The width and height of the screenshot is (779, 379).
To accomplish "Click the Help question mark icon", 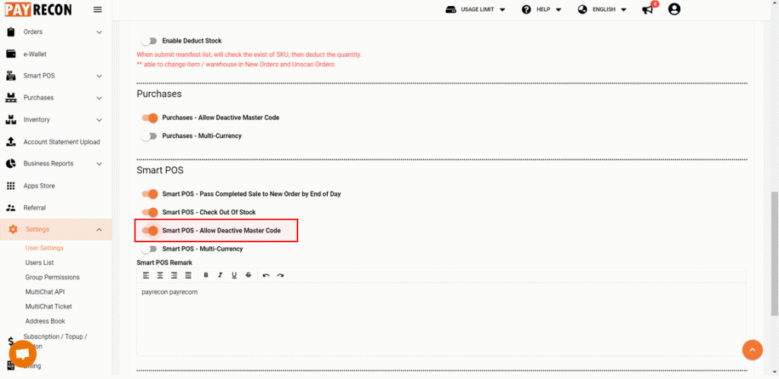I will click(526, 9).
